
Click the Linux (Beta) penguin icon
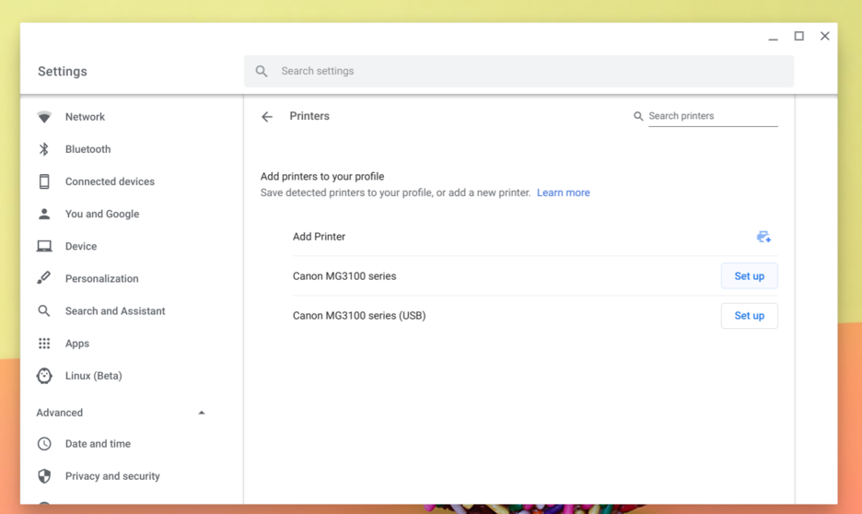pyautogui.click(x=44, y=376)
